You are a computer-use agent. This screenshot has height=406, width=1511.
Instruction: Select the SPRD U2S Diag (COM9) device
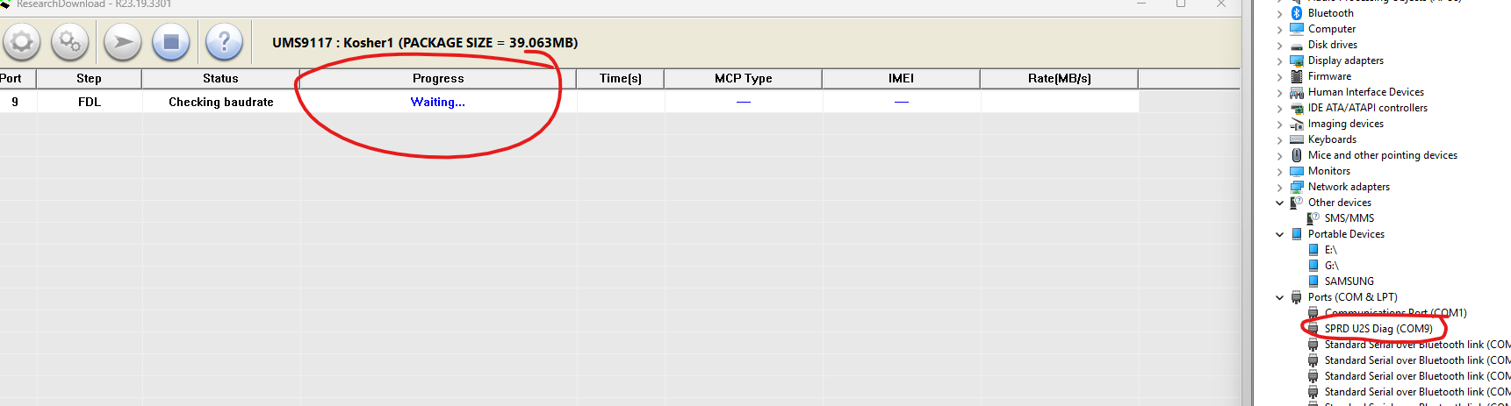click(1378, 329)
